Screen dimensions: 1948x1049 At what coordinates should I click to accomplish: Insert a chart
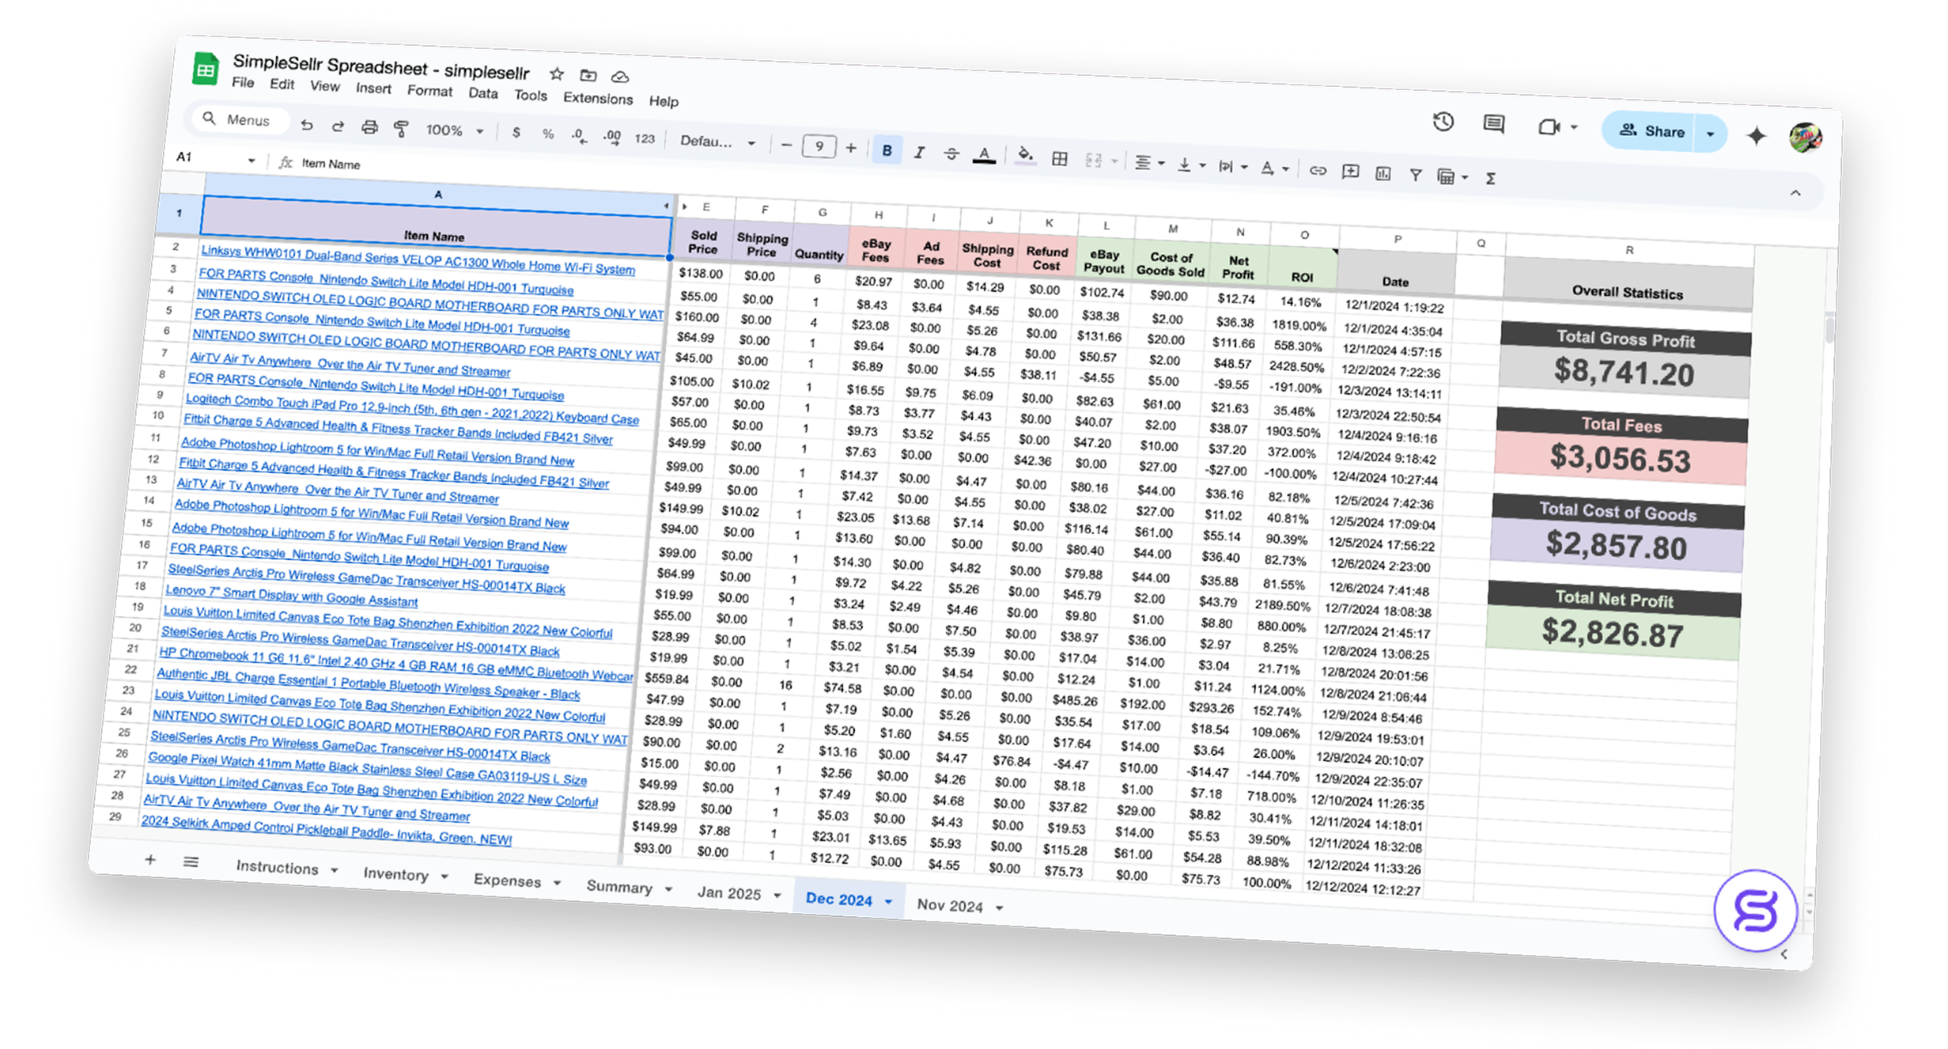(1383, 173)
